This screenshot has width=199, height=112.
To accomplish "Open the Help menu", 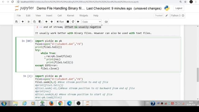I will 96,16.
